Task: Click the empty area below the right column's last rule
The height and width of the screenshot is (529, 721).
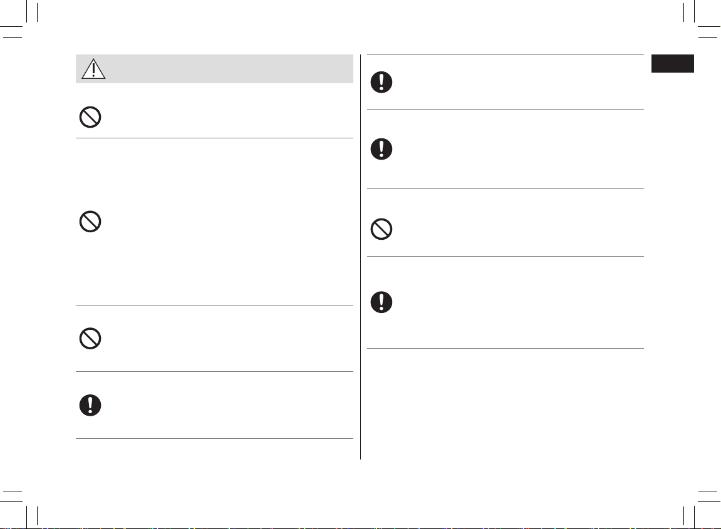Action: pyautogui.click(x=506, y=404)
